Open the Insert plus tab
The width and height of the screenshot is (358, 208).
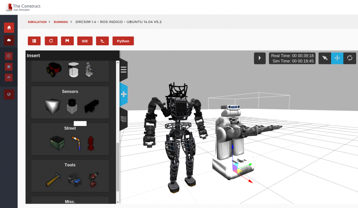point(124,94)
